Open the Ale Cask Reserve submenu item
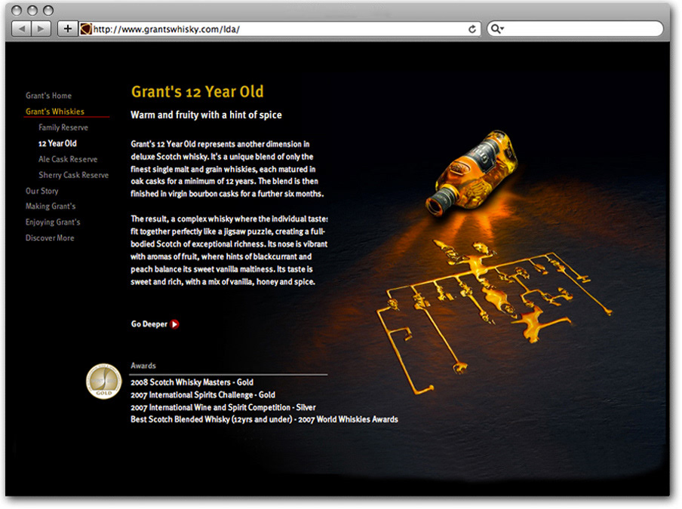Screen dimensions: 682x509 (x=68, y=159)
